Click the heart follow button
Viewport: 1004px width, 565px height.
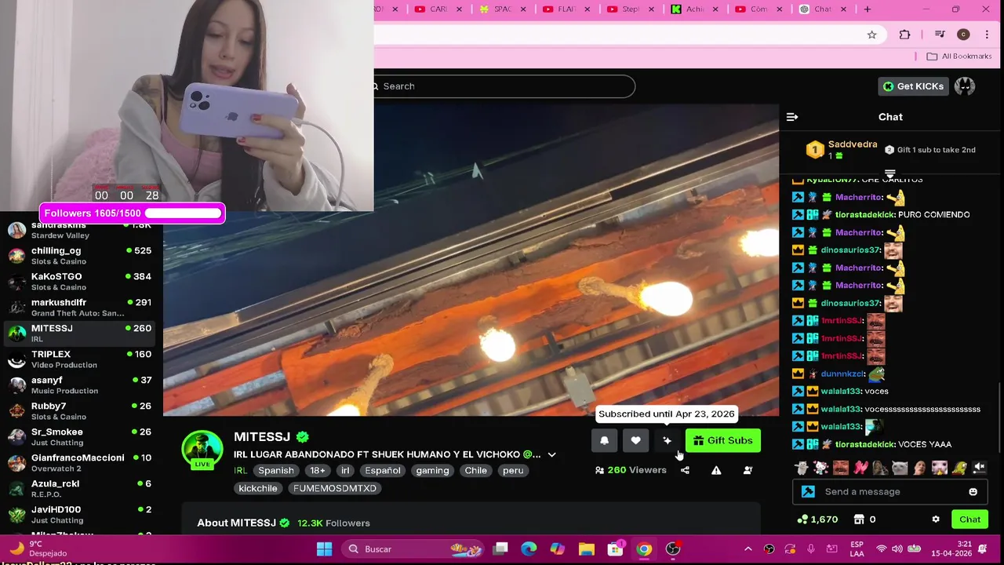[x=635, y=440]
